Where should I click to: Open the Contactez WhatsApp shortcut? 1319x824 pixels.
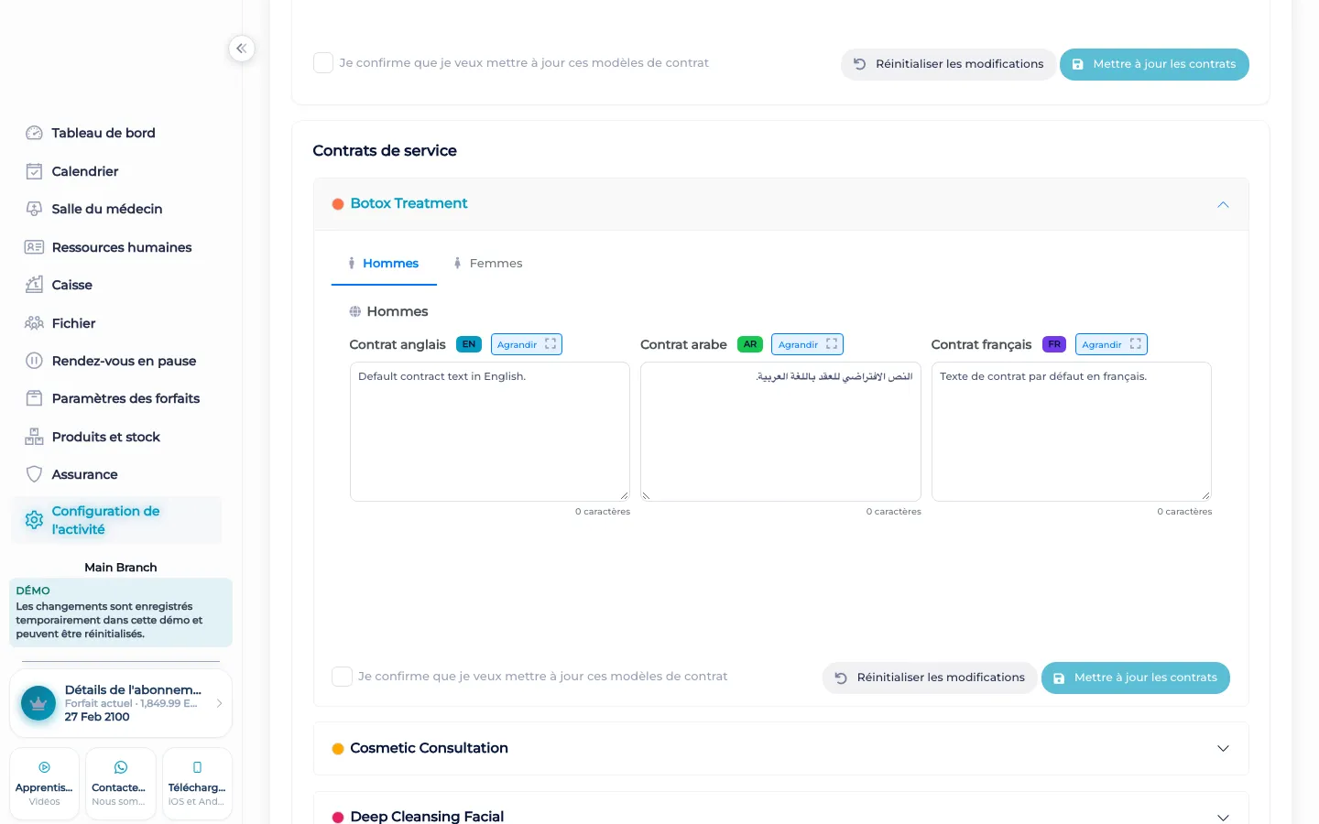click(x=120, y=784)
